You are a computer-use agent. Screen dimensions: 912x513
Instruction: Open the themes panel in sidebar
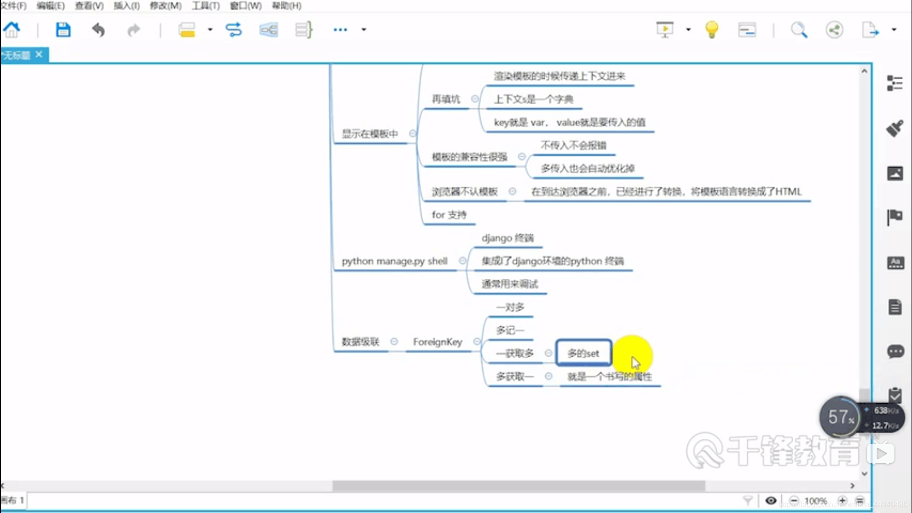tap(895, 263)
